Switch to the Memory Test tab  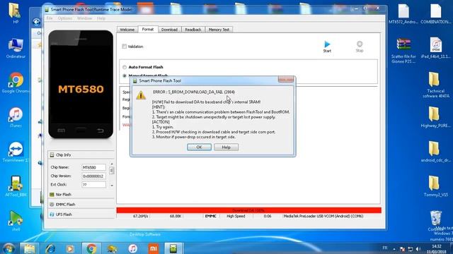pyautogui.click(x=219, y=30)
